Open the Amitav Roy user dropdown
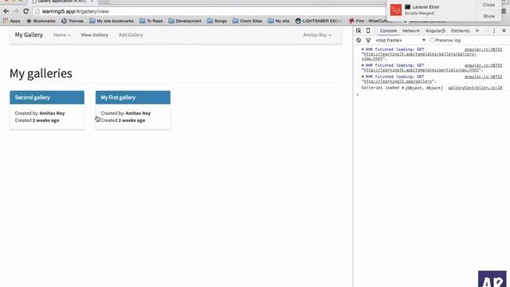 (x=317, y=35)
